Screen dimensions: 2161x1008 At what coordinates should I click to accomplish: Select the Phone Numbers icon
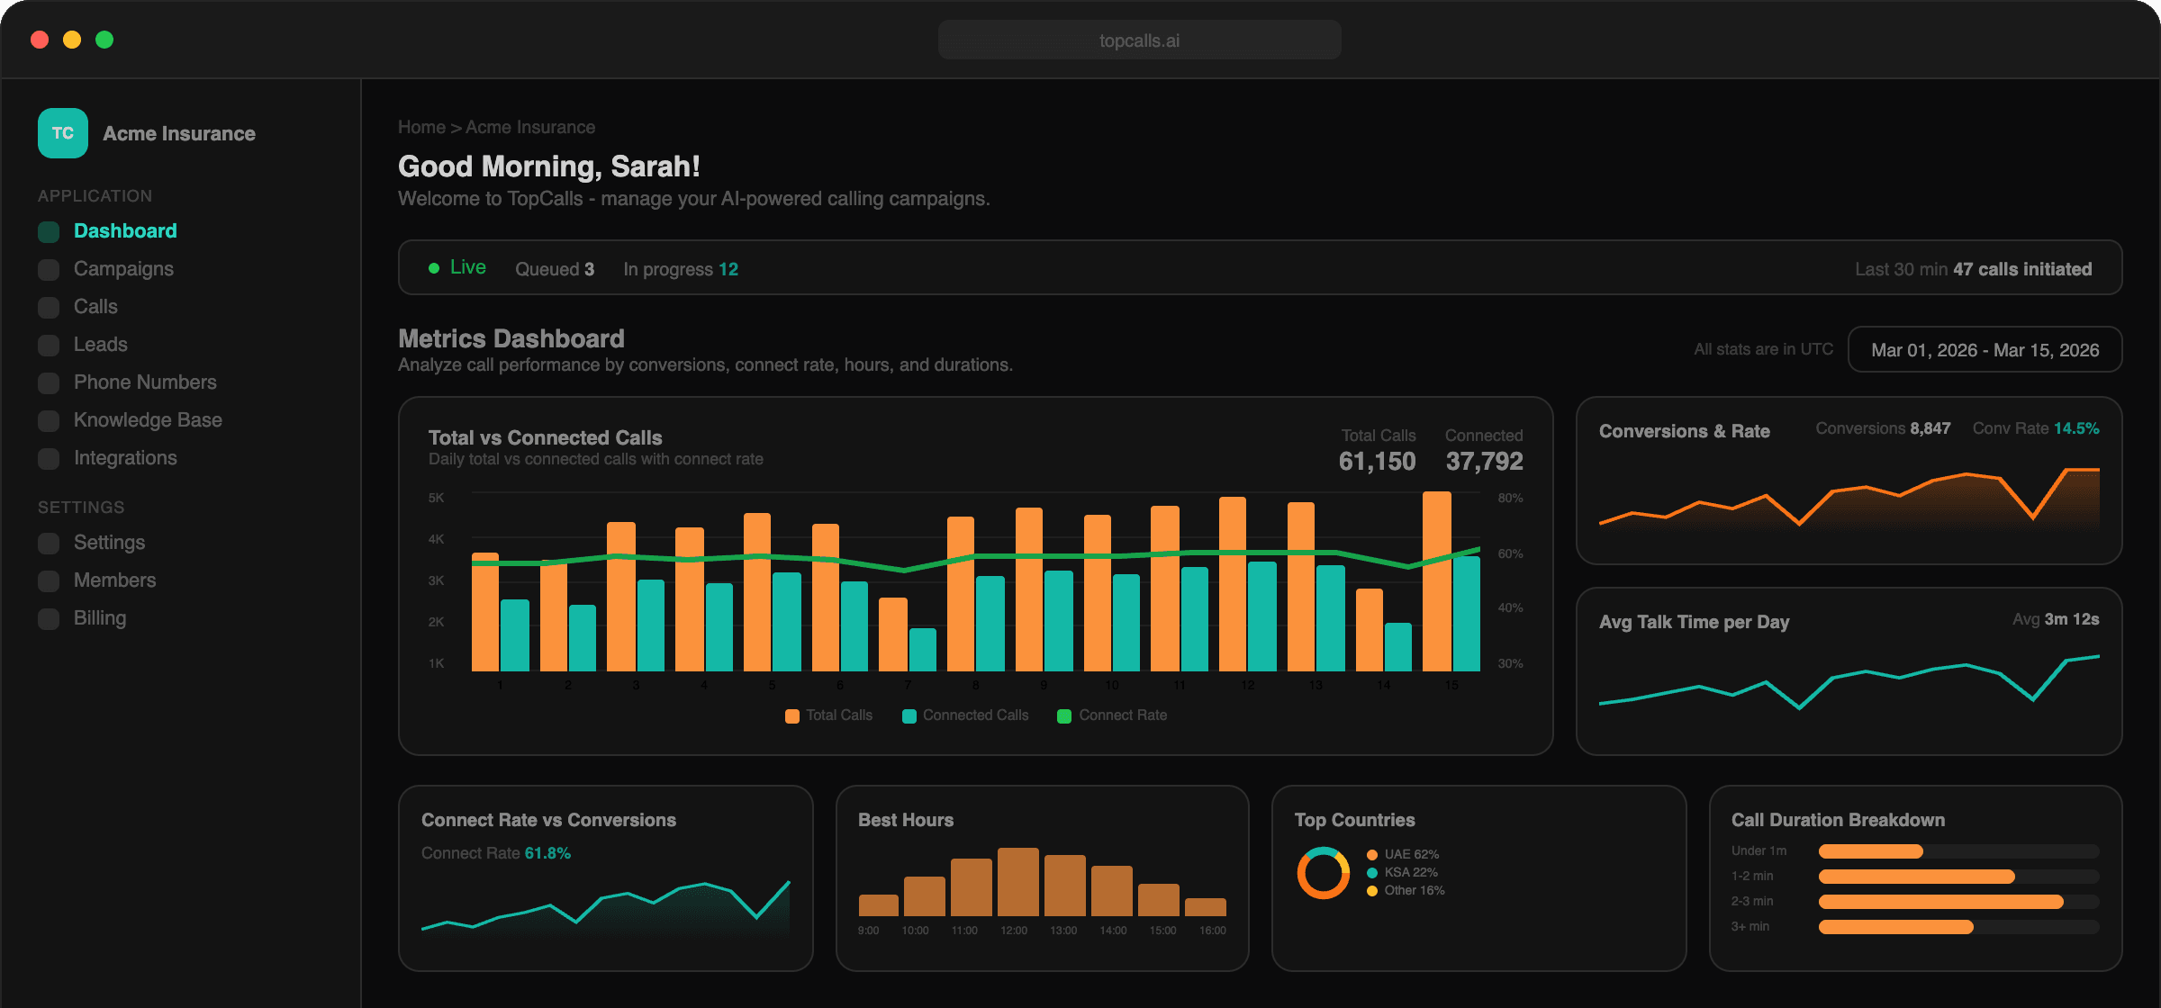(48, 382)
